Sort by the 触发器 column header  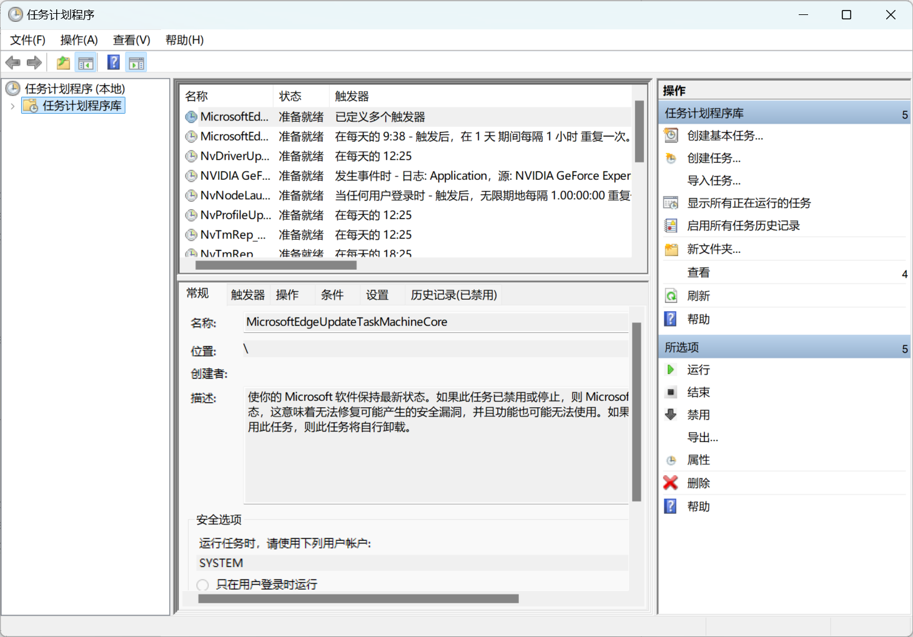(x=480, y=96)
